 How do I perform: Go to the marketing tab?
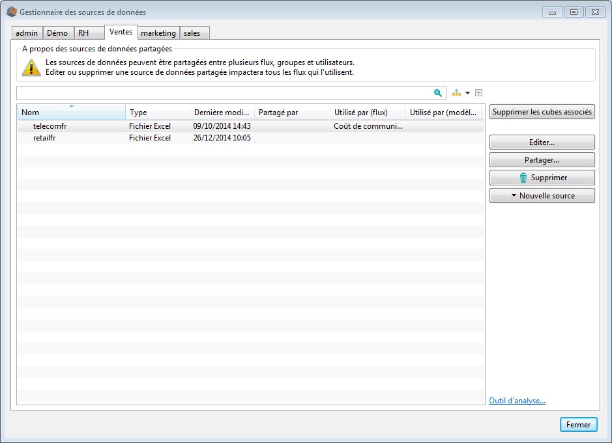click(158, 33)
